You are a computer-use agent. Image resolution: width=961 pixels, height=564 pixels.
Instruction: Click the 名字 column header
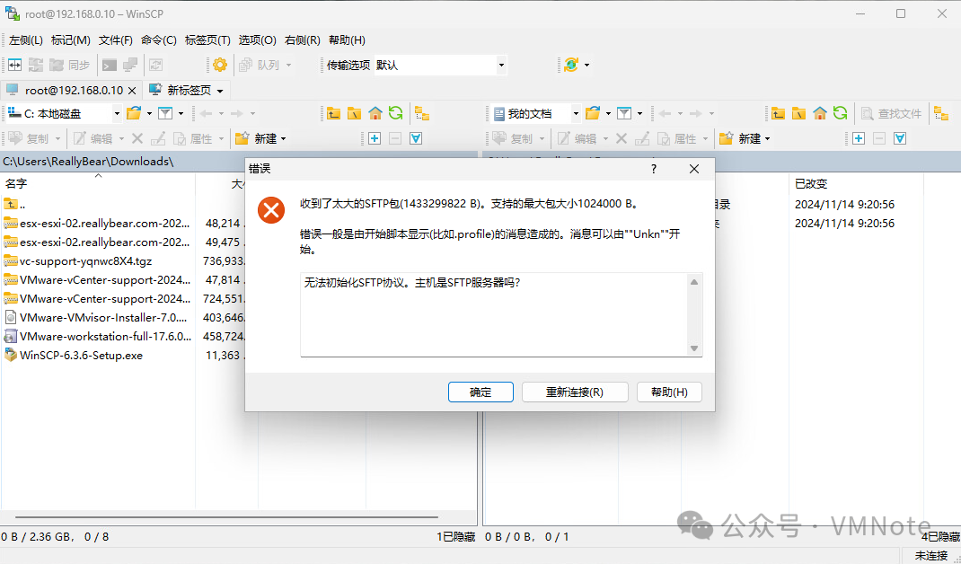tap(98, 183)
